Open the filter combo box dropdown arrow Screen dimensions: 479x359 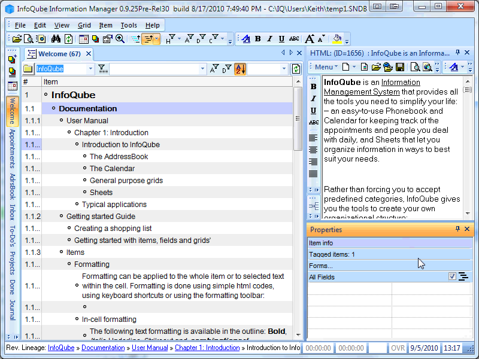(x=202, y=69)
